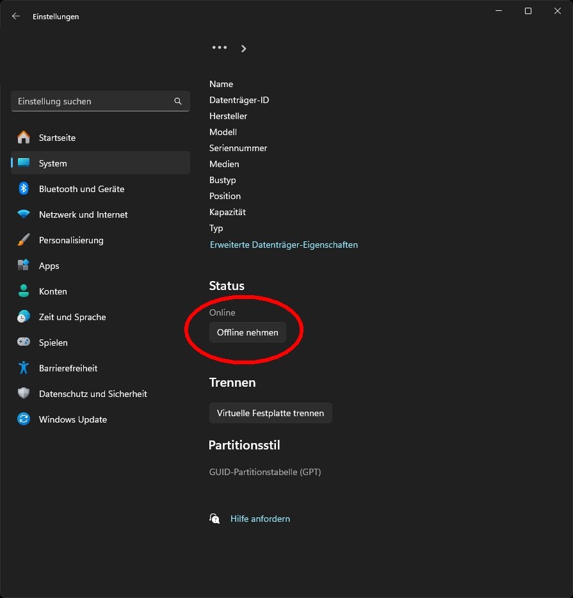Image resolution: width=573 pixels, height=598 pixels.
Task: Open Barrierefreiheit settings
Action: click(101, 368)
